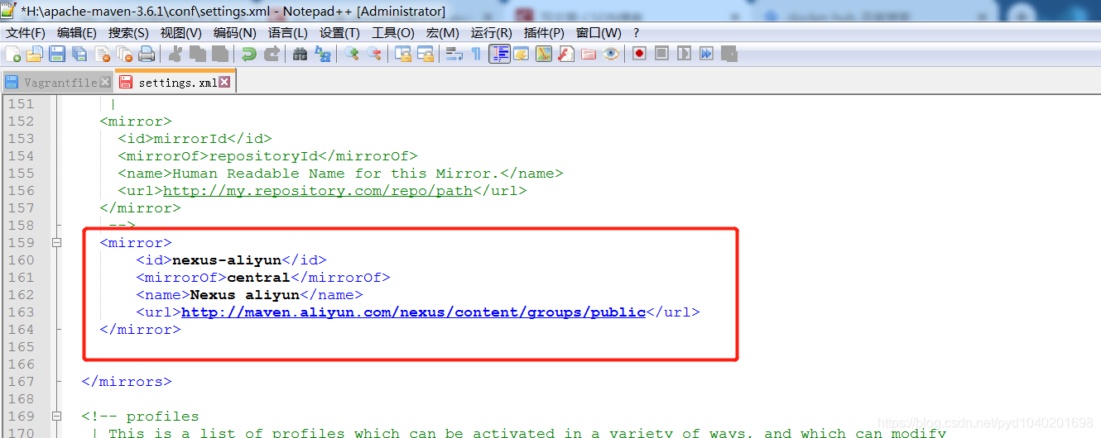The height and width of the screenshot is (438, 1101).
Task: Click the Playback macro icon
Action: pyautogui.click(x=684, y=54)
